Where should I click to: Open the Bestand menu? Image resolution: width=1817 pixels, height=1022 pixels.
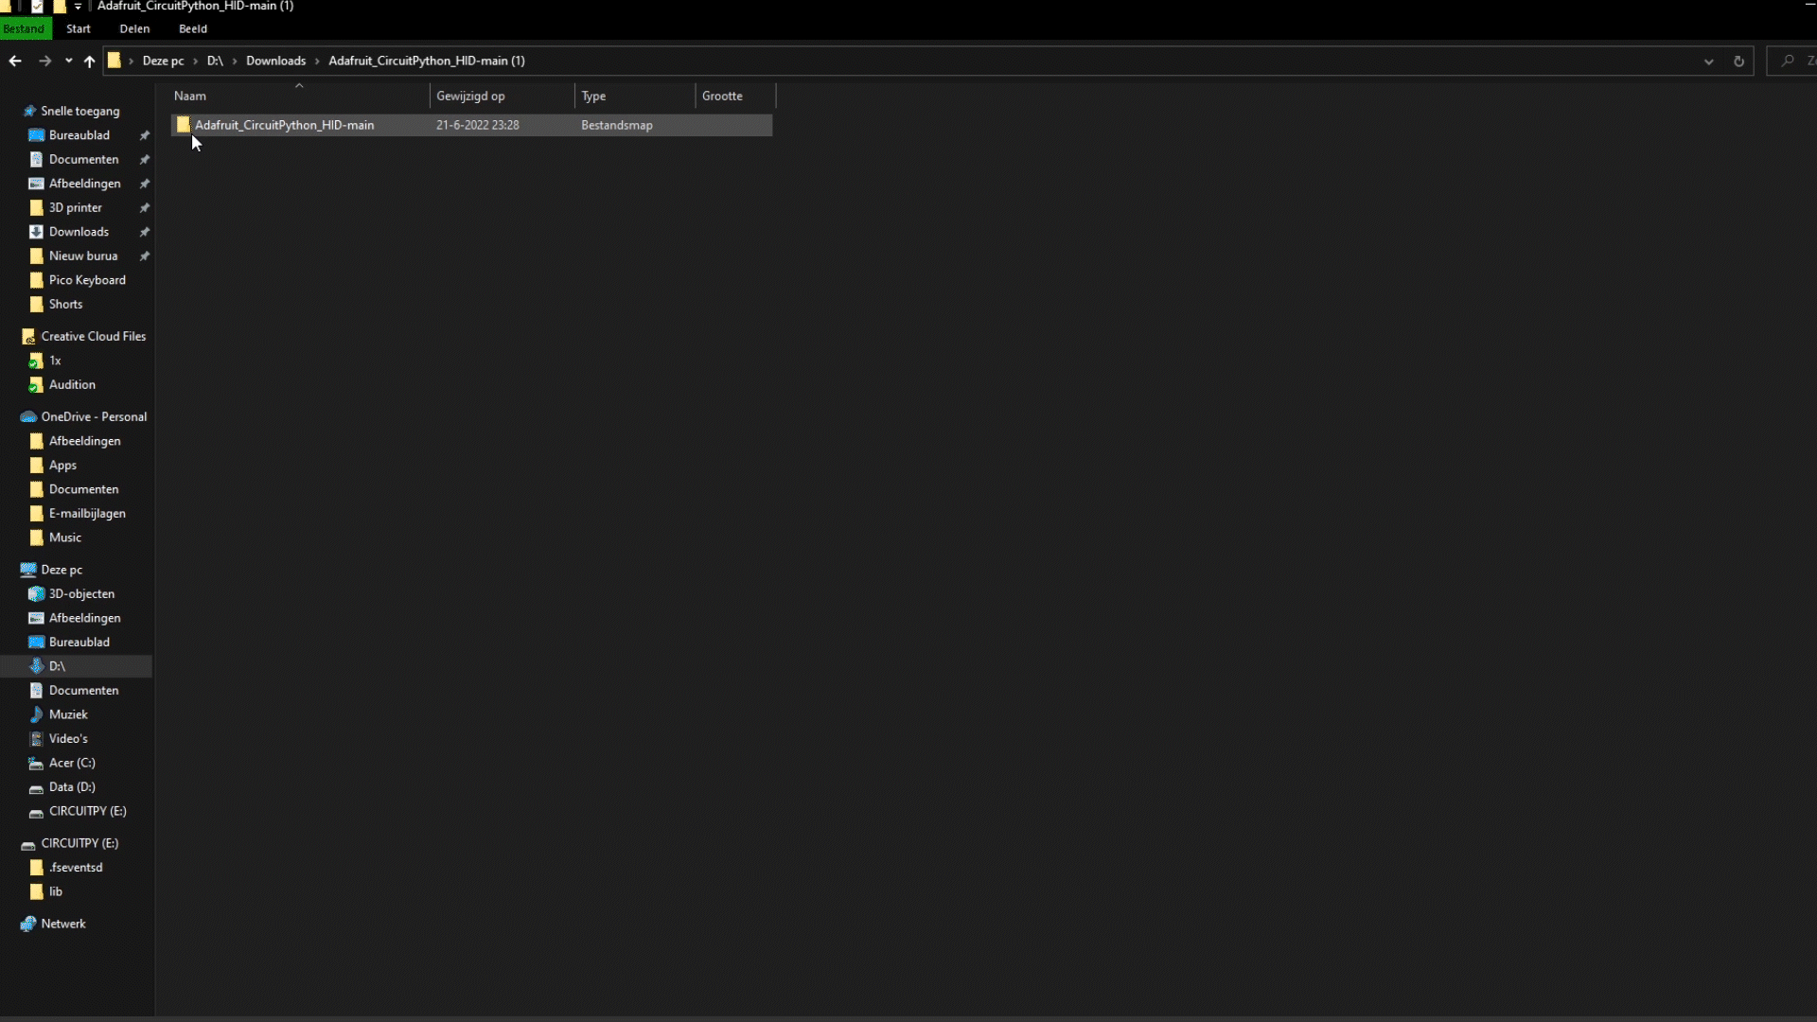24,29
